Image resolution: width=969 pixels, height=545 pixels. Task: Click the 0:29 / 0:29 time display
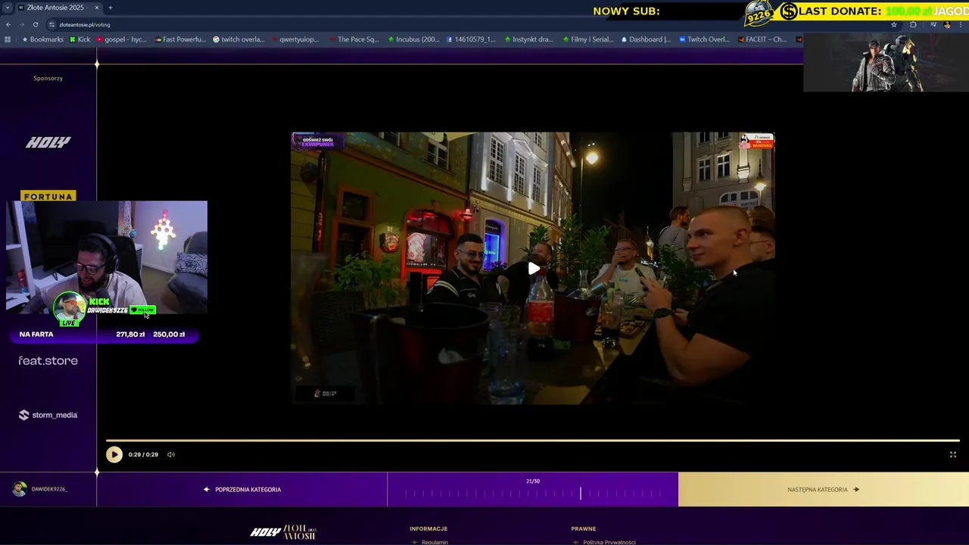(143, 454)
